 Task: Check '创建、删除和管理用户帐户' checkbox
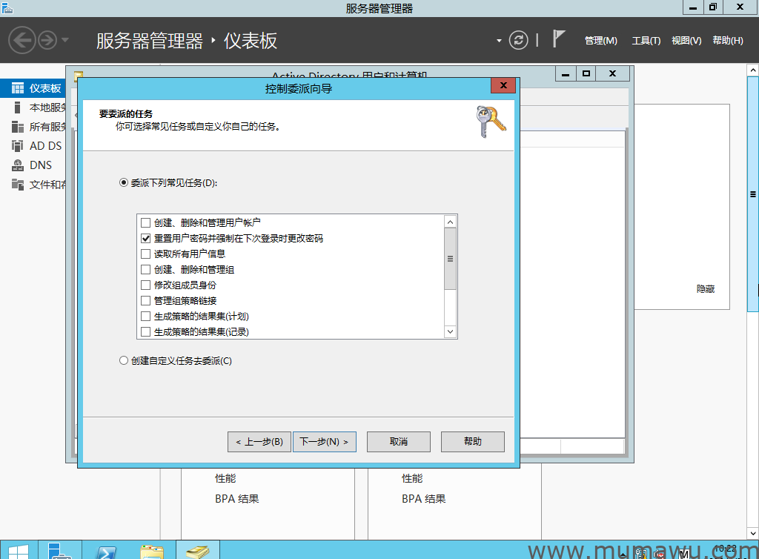(x=145, y=222)
